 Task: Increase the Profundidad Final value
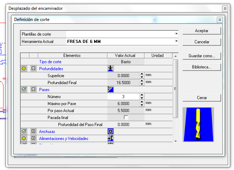(142, 81)
